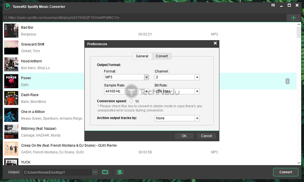Select the 'YUCK' track title
The height and width of the screenshot is (182, 304).
tap(26, 162)
